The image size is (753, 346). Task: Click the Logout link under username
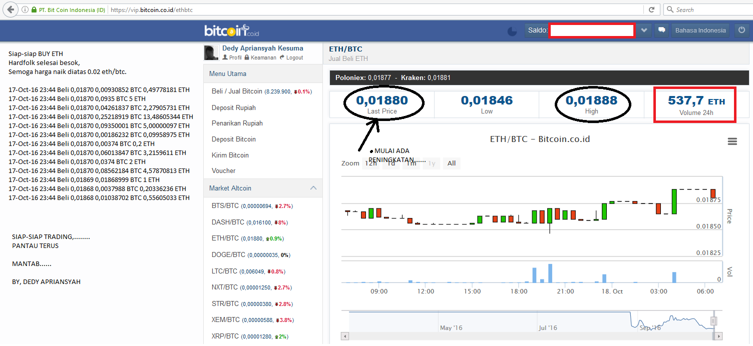291,57
